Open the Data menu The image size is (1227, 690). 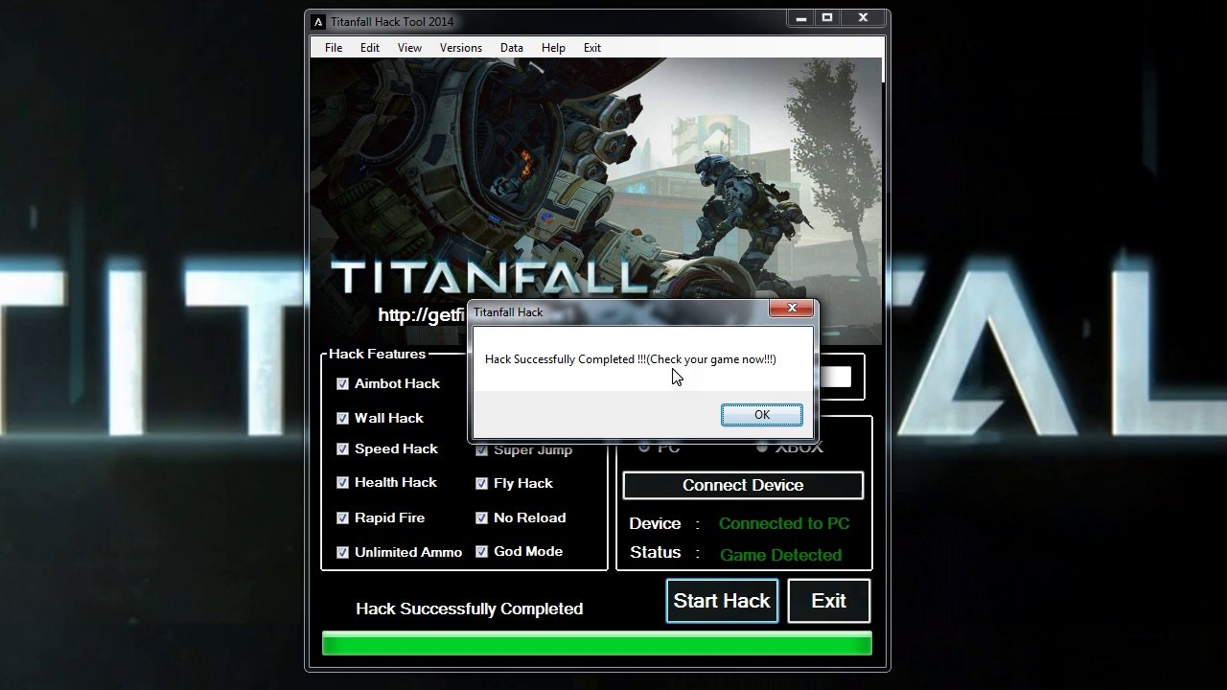tap(512, 48)
